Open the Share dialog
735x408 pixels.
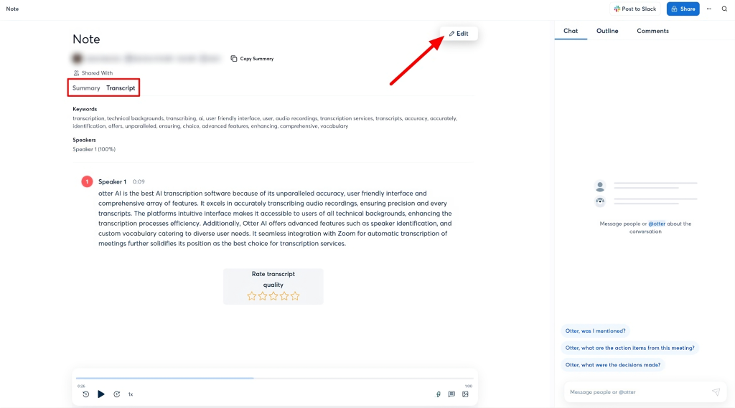click(683, 9)
